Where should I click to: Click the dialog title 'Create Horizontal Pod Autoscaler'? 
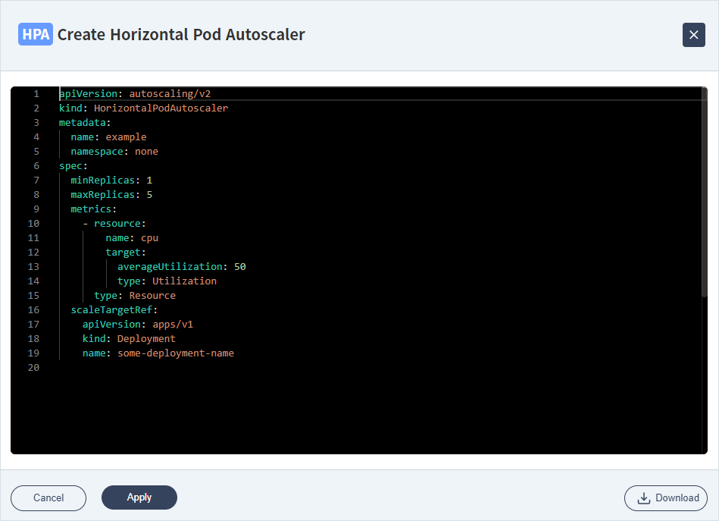(181, 35)
